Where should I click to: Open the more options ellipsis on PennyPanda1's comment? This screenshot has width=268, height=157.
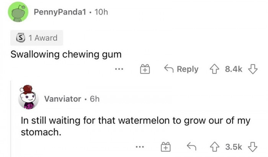tap(119, 69)
